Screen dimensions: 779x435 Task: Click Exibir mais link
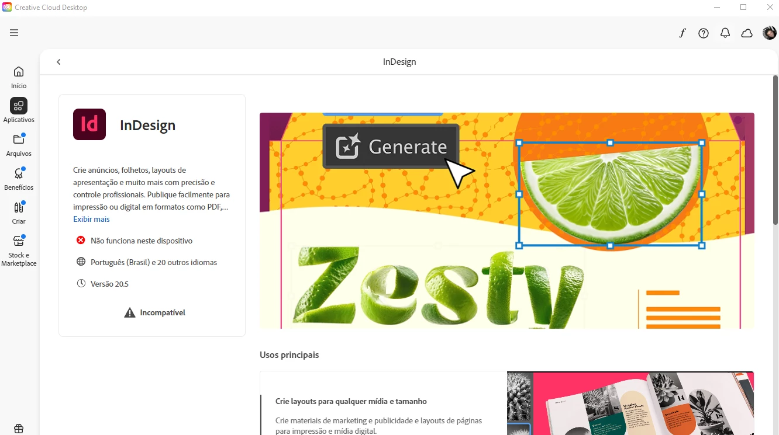[91, 219]
